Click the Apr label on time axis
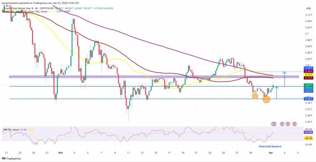This screenshot has width=316, height=162. 271,152
